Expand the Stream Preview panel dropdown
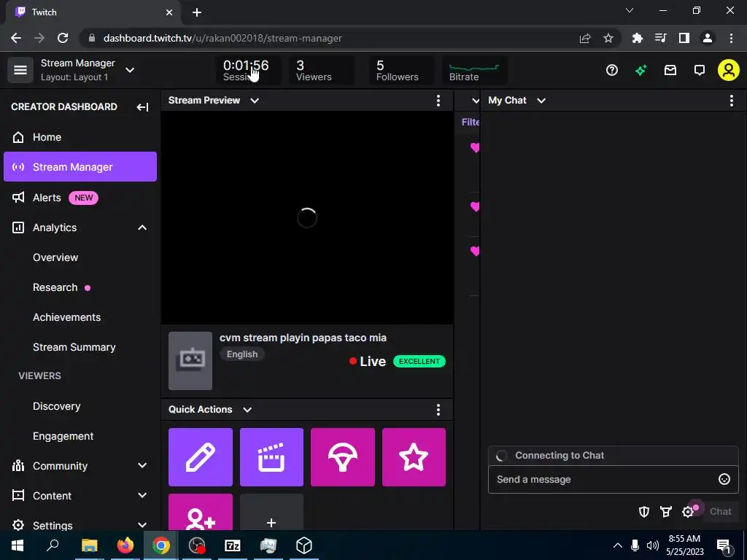 [255, 101]
